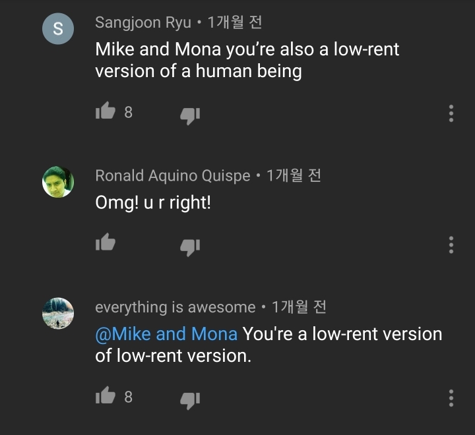Open options menu for Sangjoon Ryu's comment

point(451,113)
